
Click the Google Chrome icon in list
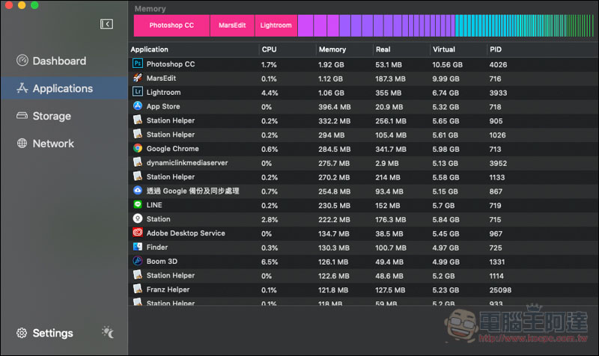click(138, 149)
